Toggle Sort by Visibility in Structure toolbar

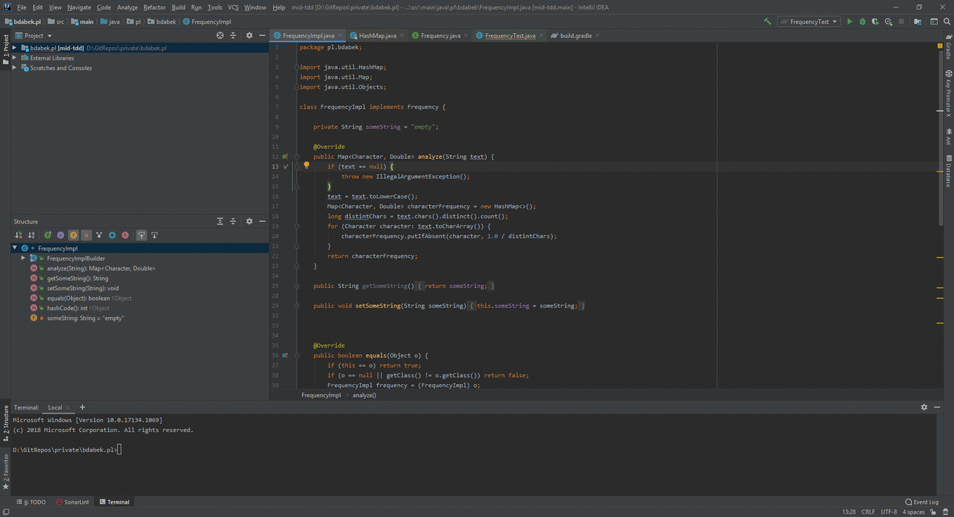(19, 235)
